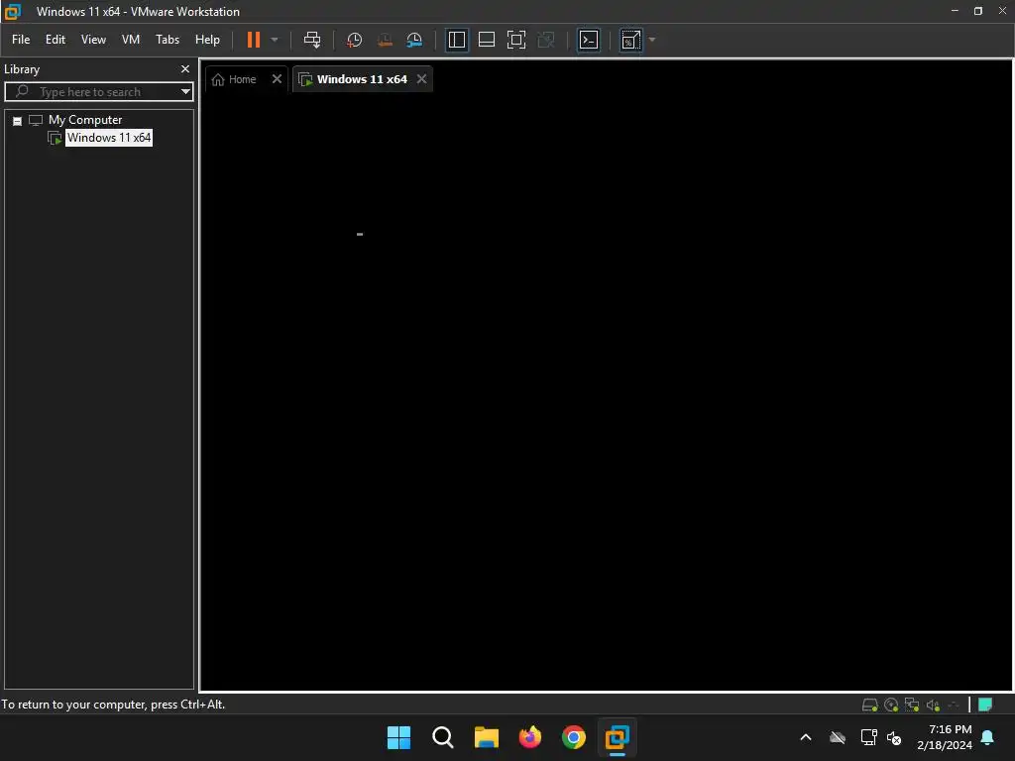Click the CD/DVD drive status icon
The width and height of the screenshot is (1015, 761).
(891, 705)
